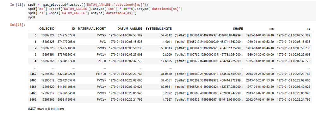Click SHAPE paths value starting 109780.12200000137
Image resolution: width=316 pixels, height=114 pixels.
[209, 55]
